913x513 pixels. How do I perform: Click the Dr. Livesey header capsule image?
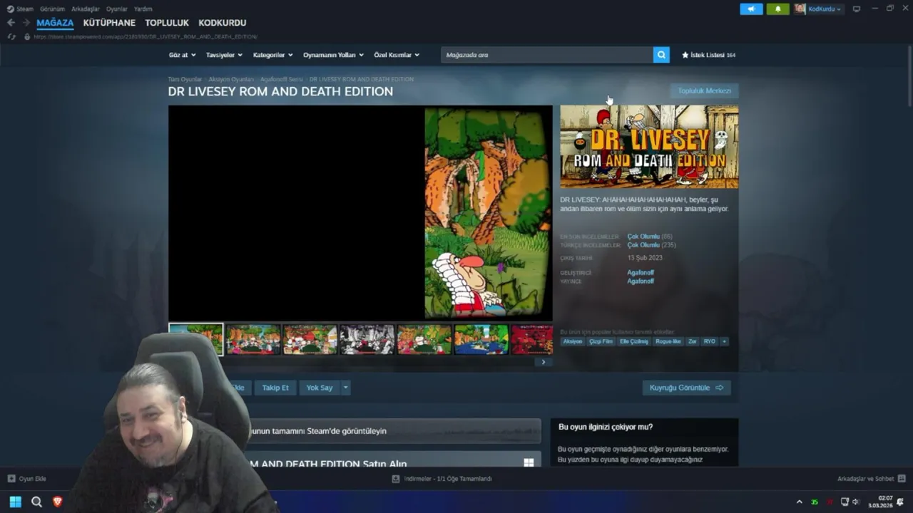click(x=649, y=147)
